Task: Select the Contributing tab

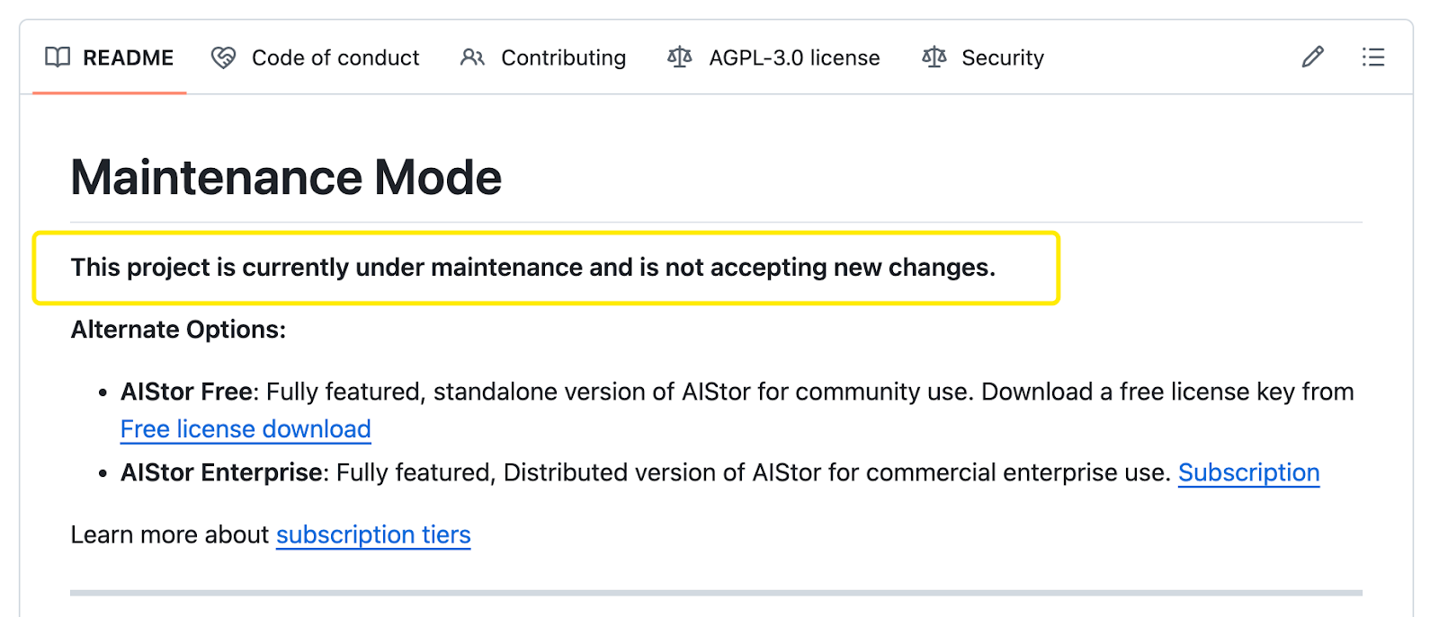Action: 563,57
